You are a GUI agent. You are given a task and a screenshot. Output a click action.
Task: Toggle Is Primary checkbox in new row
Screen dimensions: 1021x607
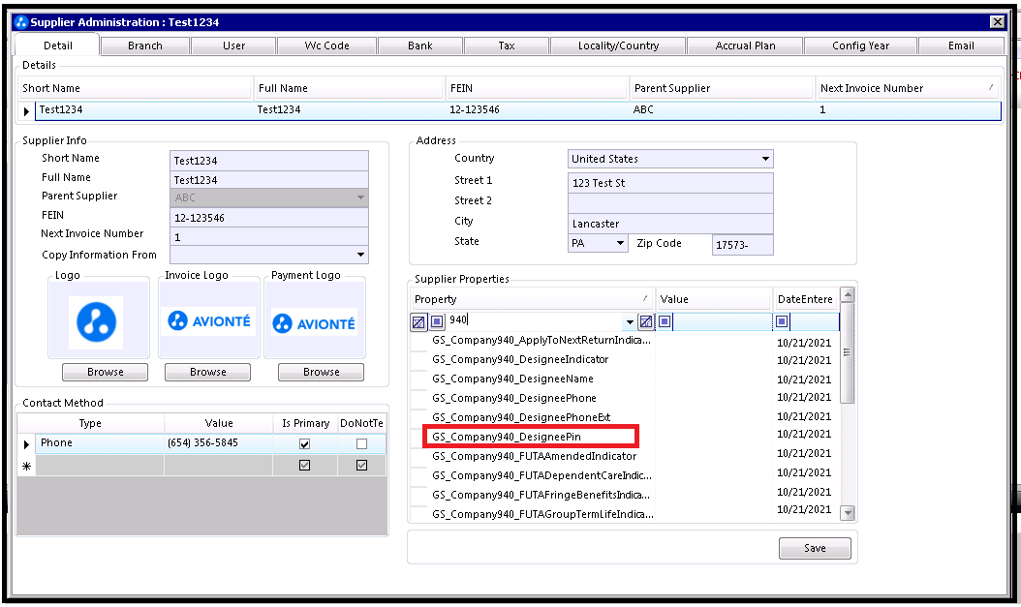(x=304, y=465)
